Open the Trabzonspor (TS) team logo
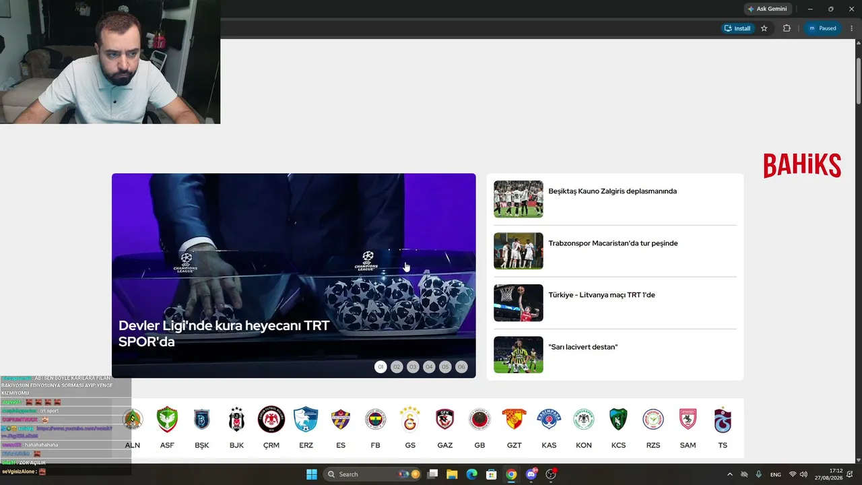Image resolution: width=862 pixels, height=485 pixels. (723, 420)
